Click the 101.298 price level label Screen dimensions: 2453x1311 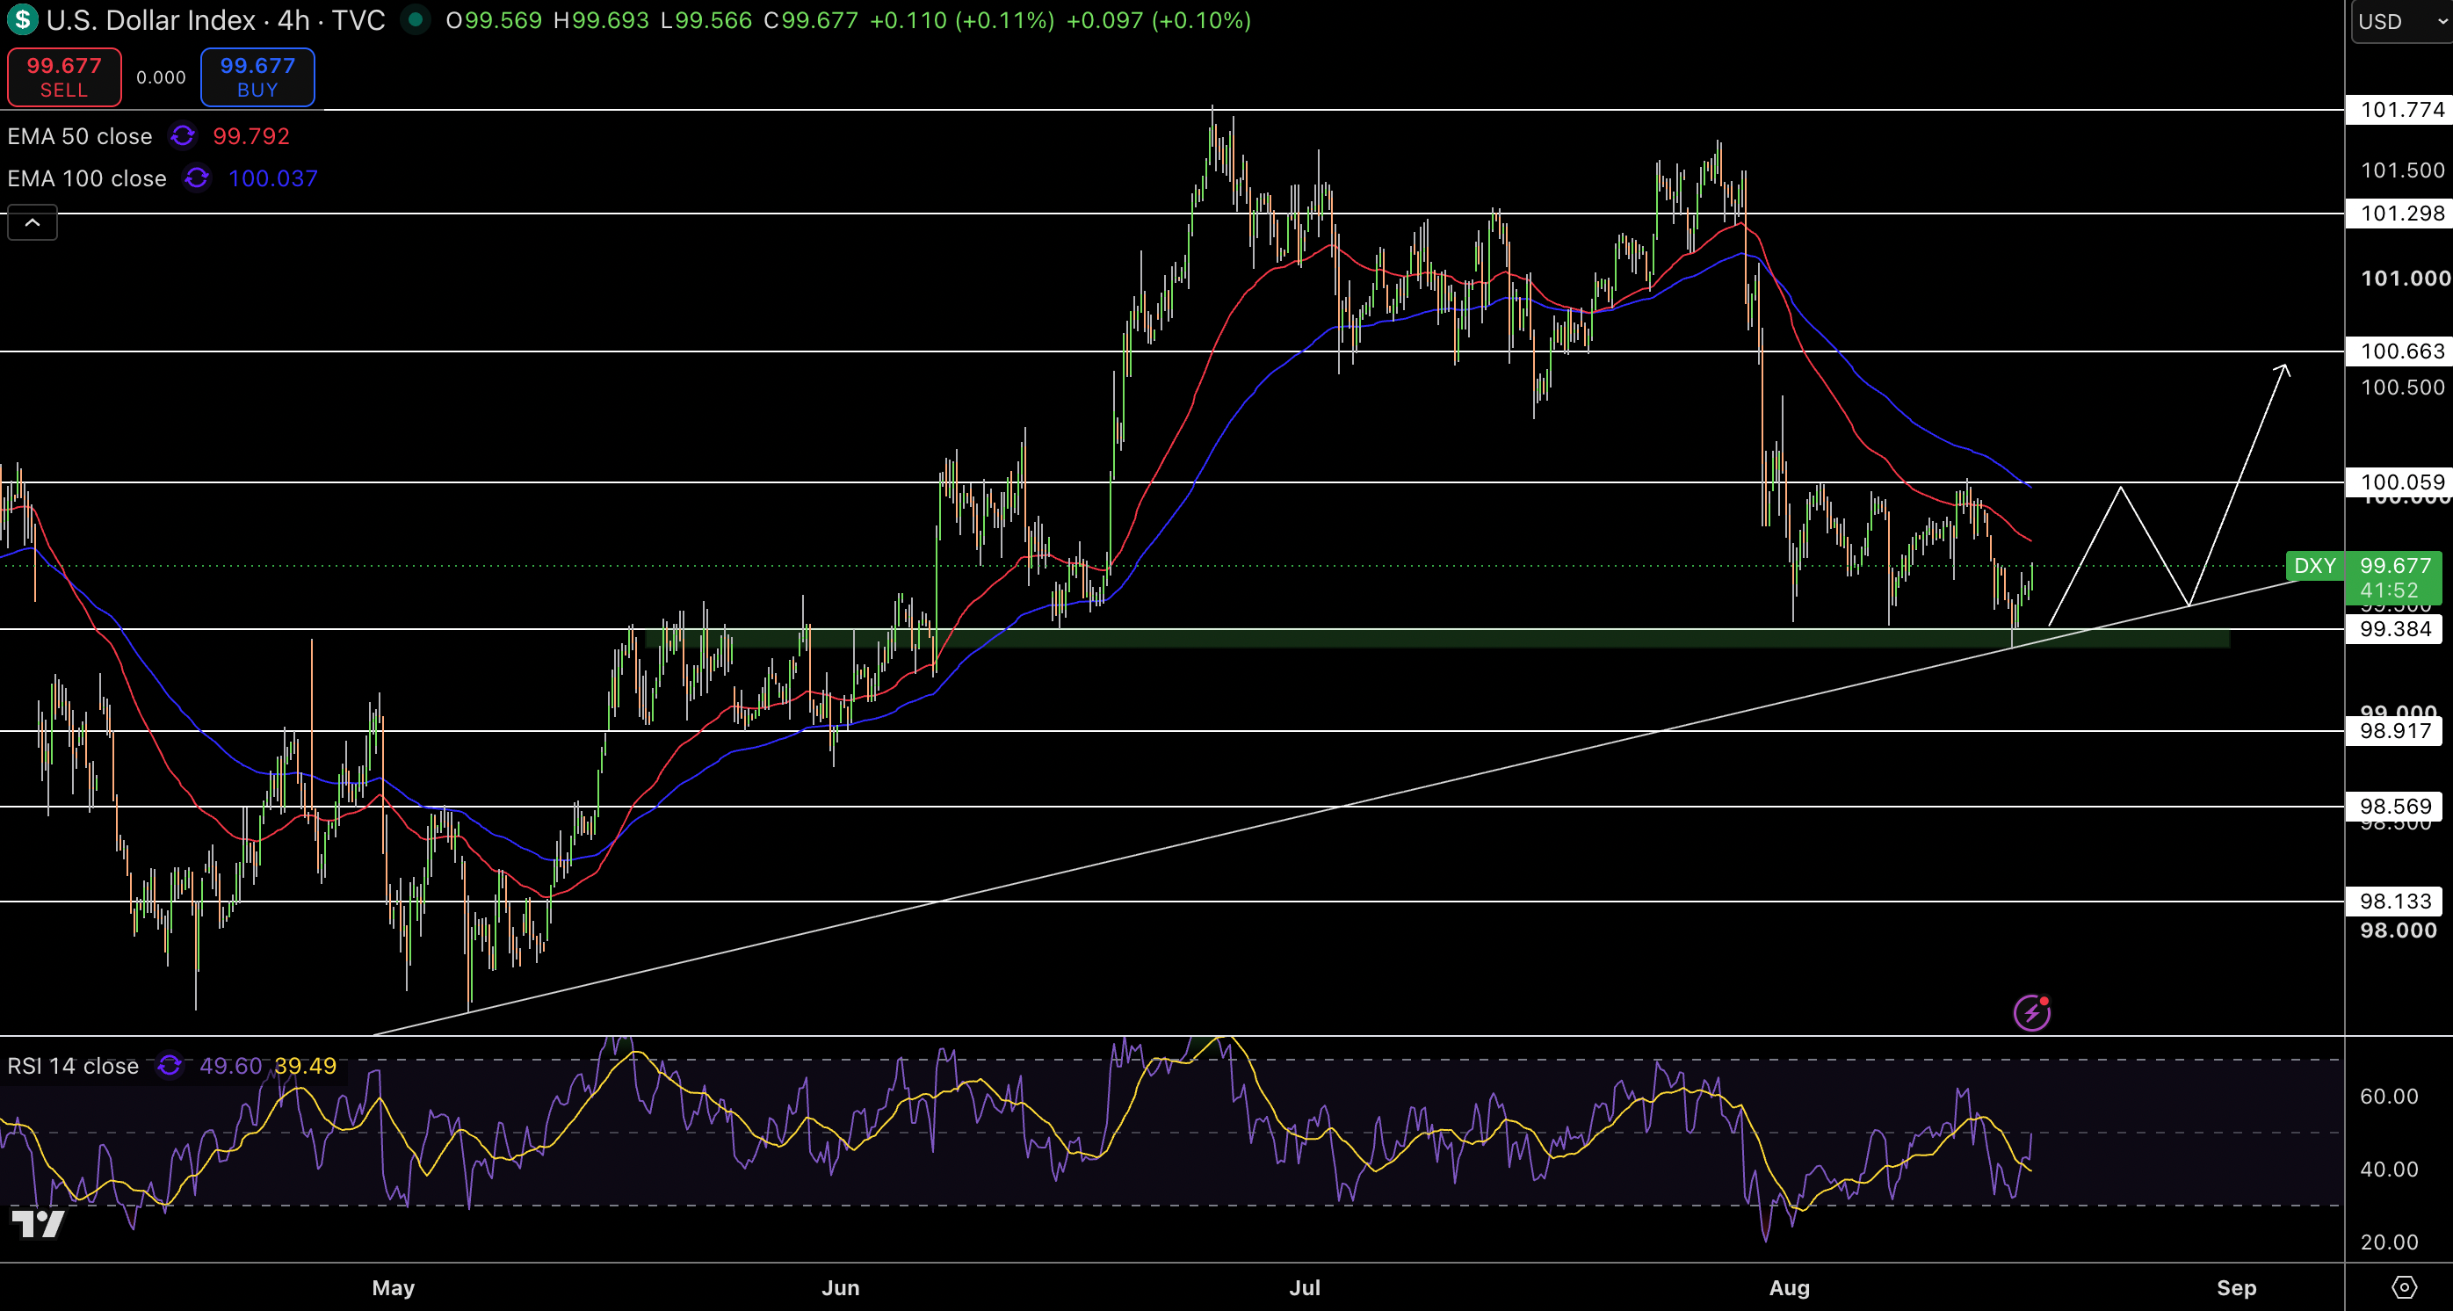point(2401,214)
